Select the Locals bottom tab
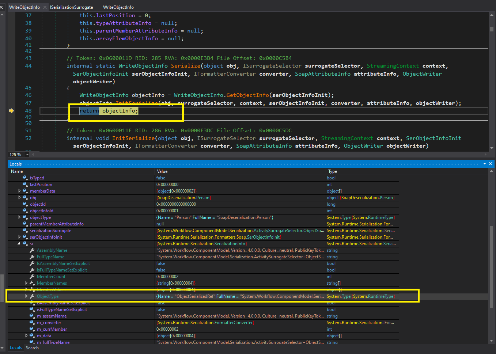The image size is (496, 357). click(x=16, y=347)
